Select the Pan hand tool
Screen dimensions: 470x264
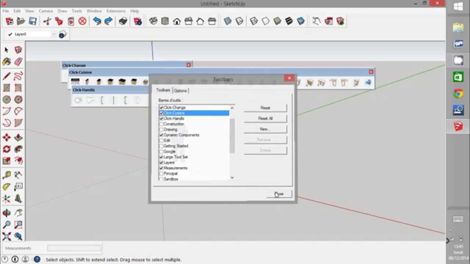pos(18,213)
